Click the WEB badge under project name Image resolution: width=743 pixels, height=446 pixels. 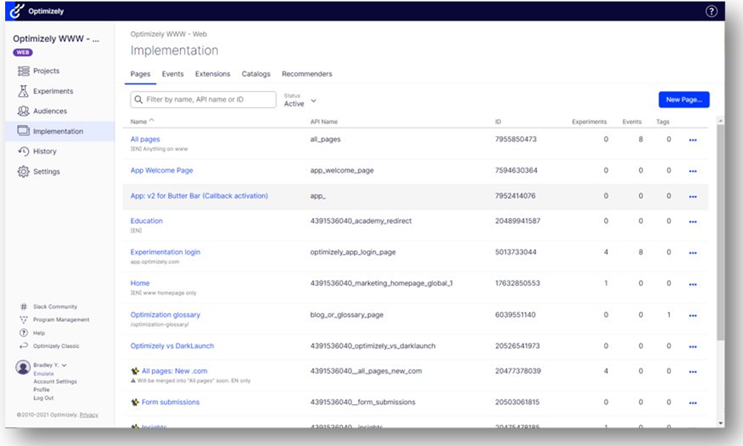click(x=23, y=52)
